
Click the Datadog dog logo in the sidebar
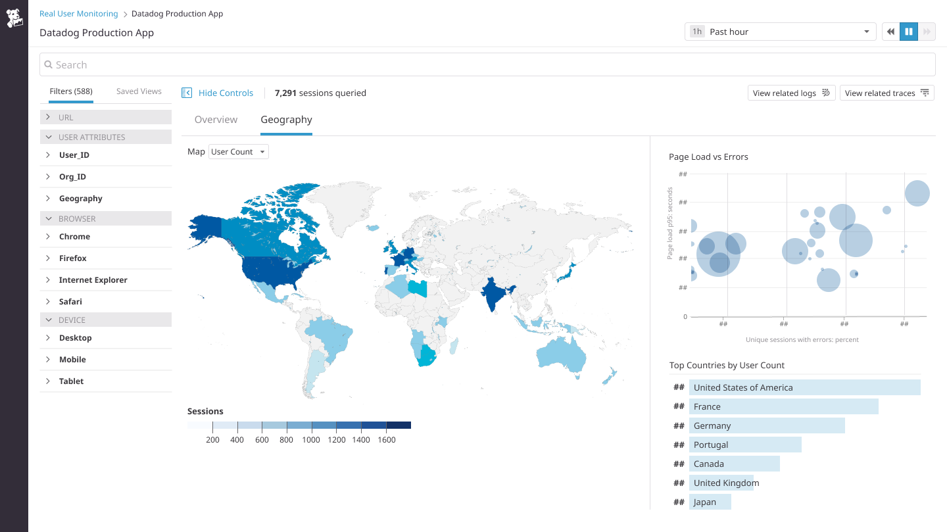coord(14,18)
